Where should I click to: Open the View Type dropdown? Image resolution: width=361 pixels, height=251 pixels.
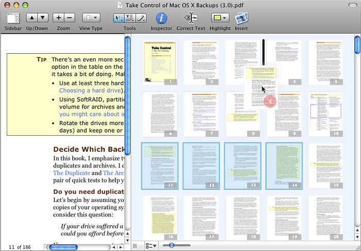(x=91, y=18)
